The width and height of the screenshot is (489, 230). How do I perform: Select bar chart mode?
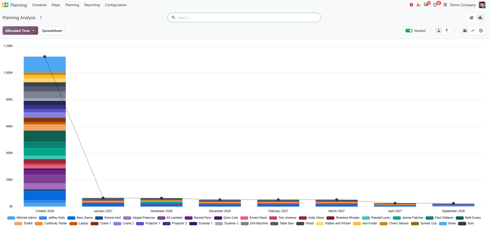465,31
